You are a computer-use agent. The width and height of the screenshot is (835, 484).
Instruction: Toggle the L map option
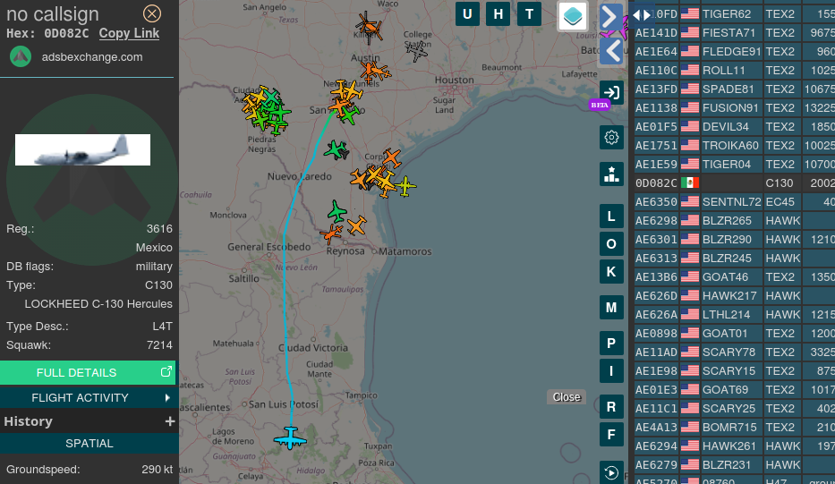tap(611, 217)
